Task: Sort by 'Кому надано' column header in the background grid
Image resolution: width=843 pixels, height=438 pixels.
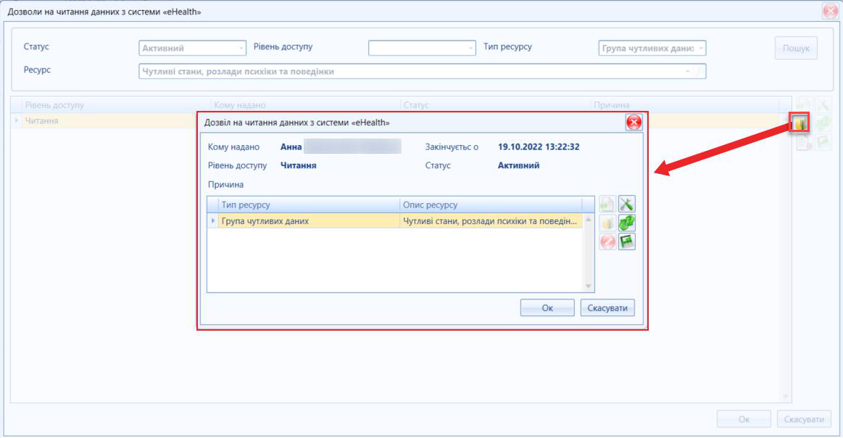Action: click(305, 105)
